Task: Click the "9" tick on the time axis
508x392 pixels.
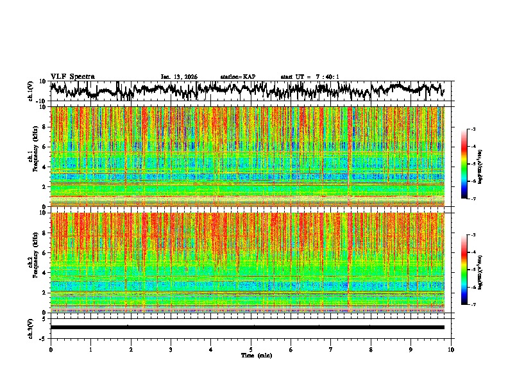Action: pos(411,350)
